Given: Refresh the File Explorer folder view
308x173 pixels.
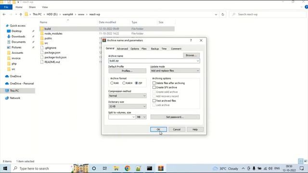Looking at the screenshot, I should pyautogui.click(x=222, y=14).
